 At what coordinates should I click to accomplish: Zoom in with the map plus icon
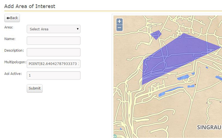point(119,22)
